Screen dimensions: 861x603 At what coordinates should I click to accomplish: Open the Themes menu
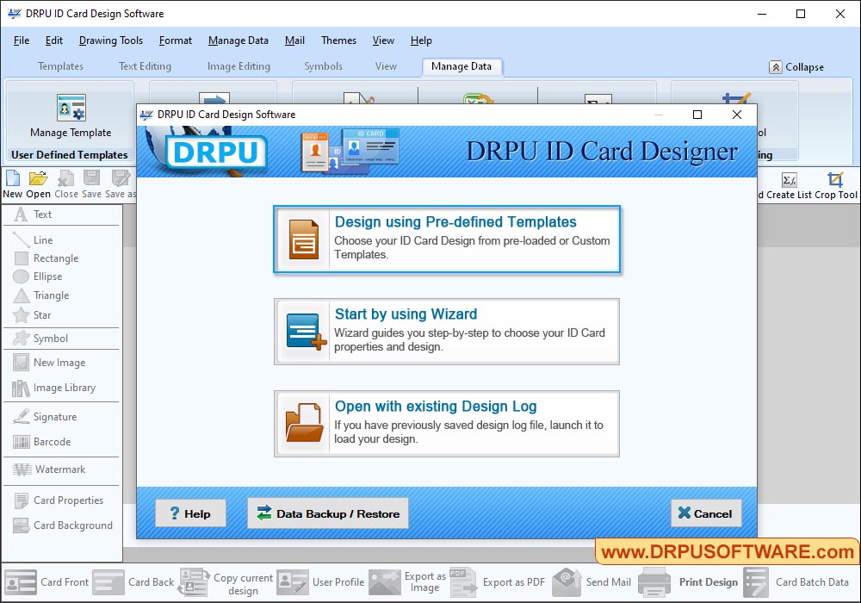338,40
